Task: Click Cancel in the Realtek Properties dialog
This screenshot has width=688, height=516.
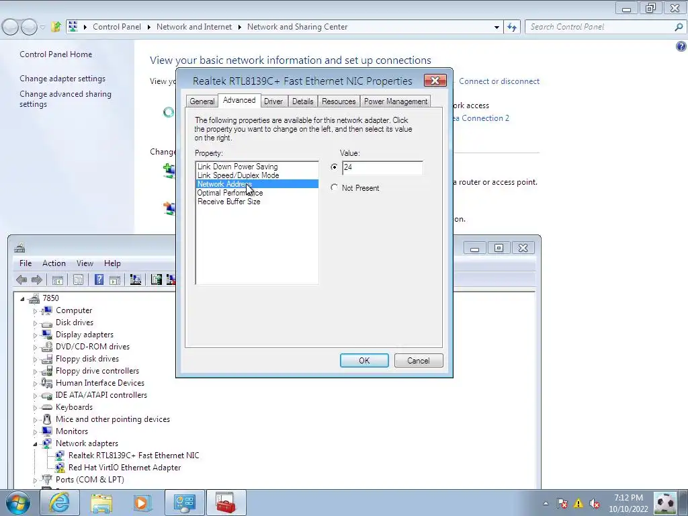Action: [x=419, y=361]
